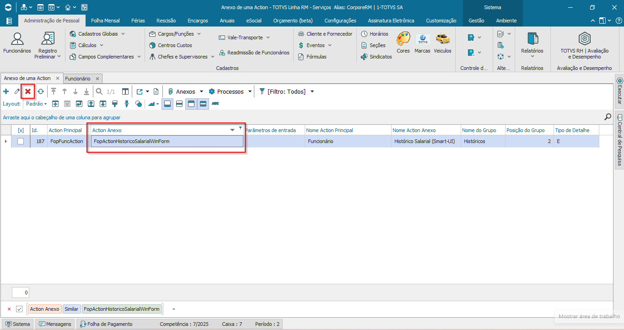624x330 pixels.
Task: Search records with the magnifier toolbar icon
Action: click(99, 91)
